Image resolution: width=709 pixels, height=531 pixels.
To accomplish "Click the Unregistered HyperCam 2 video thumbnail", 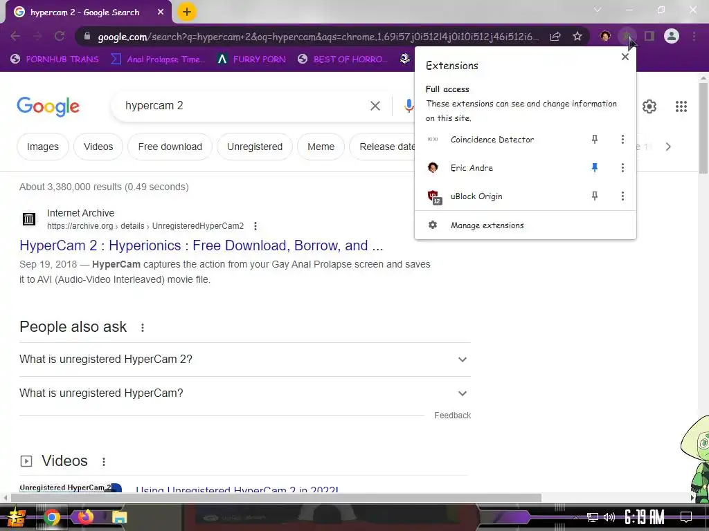I will pyautogui.click(x=71, y=487).
